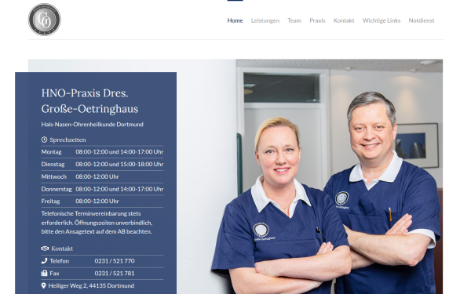Click the clock icon beside Sprechzeiten

click(44, 140)
